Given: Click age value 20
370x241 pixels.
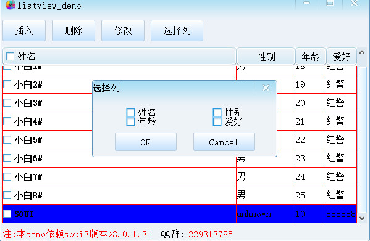Looking at the screenshot, I should click(x=300, y=103).
